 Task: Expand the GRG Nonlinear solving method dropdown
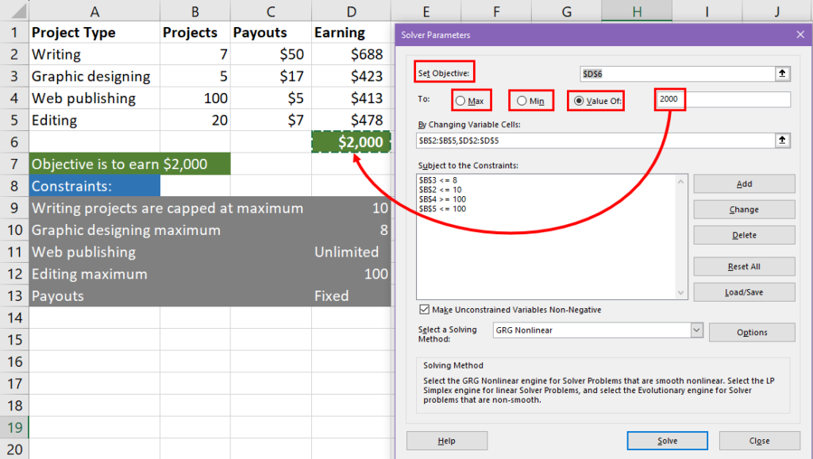coord(696,330)
